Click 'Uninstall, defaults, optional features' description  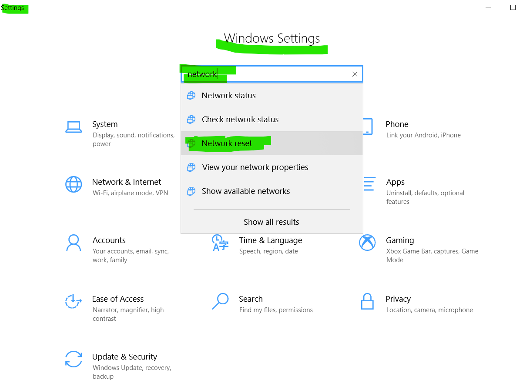click(x=425, y=197)
